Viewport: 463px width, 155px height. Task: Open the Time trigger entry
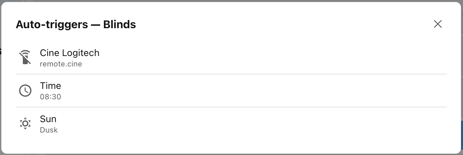231,91
